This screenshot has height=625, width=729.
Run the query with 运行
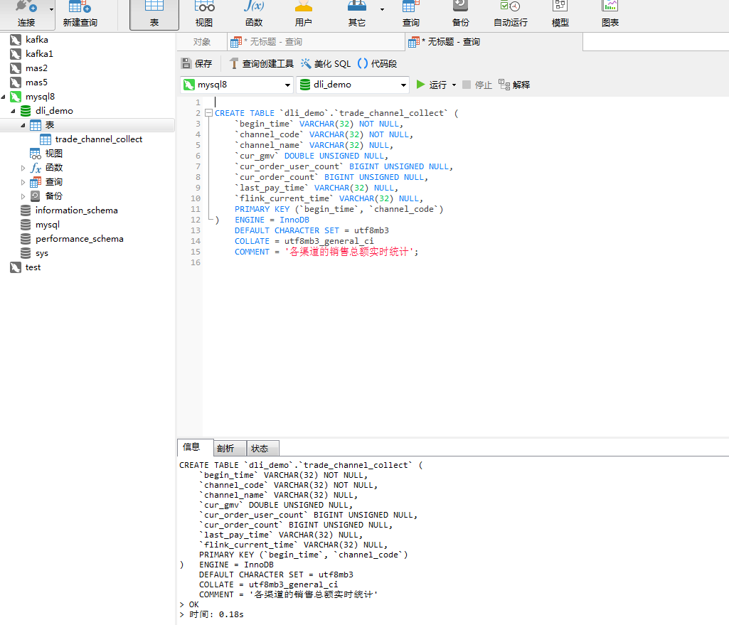[x=432, y=85]
